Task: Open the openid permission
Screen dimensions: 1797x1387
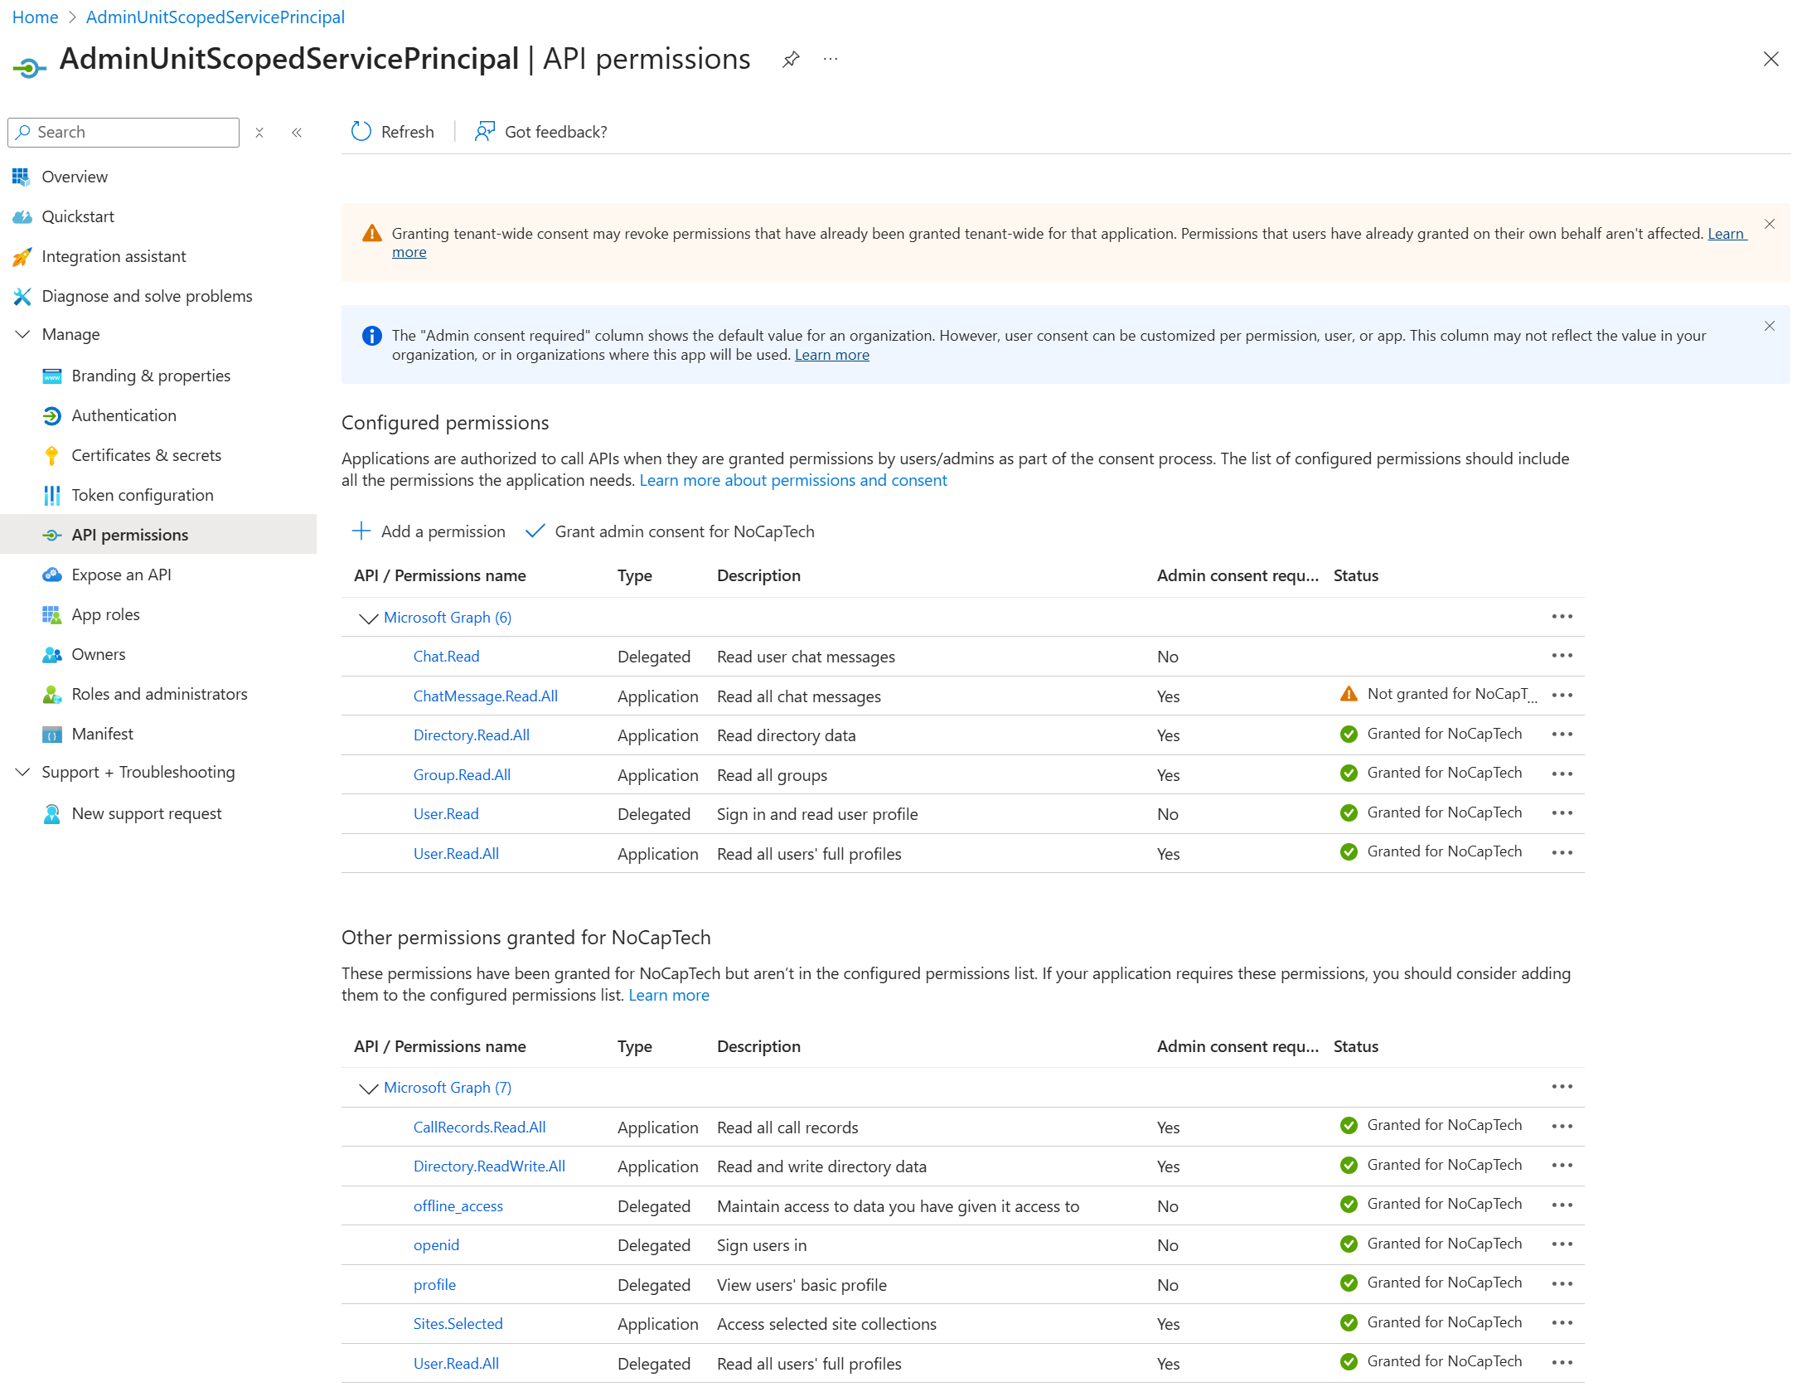Action: pyautogui.click(x=436, y=1245)
